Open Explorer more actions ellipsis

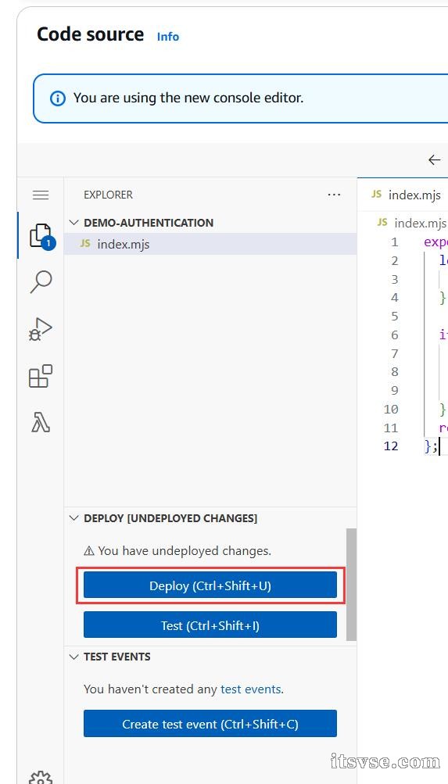pyautogui.click(x=334, y=195)
